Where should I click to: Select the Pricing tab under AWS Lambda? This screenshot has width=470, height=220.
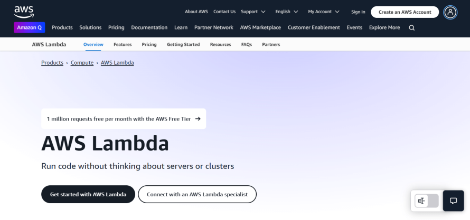149,44
